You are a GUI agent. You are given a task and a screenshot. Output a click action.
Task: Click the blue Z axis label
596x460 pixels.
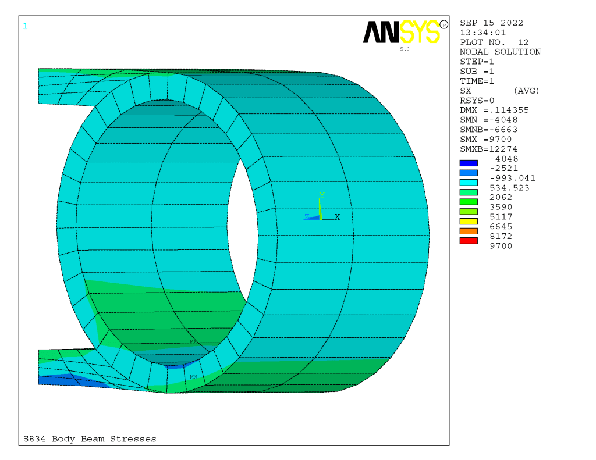[306, 216]
